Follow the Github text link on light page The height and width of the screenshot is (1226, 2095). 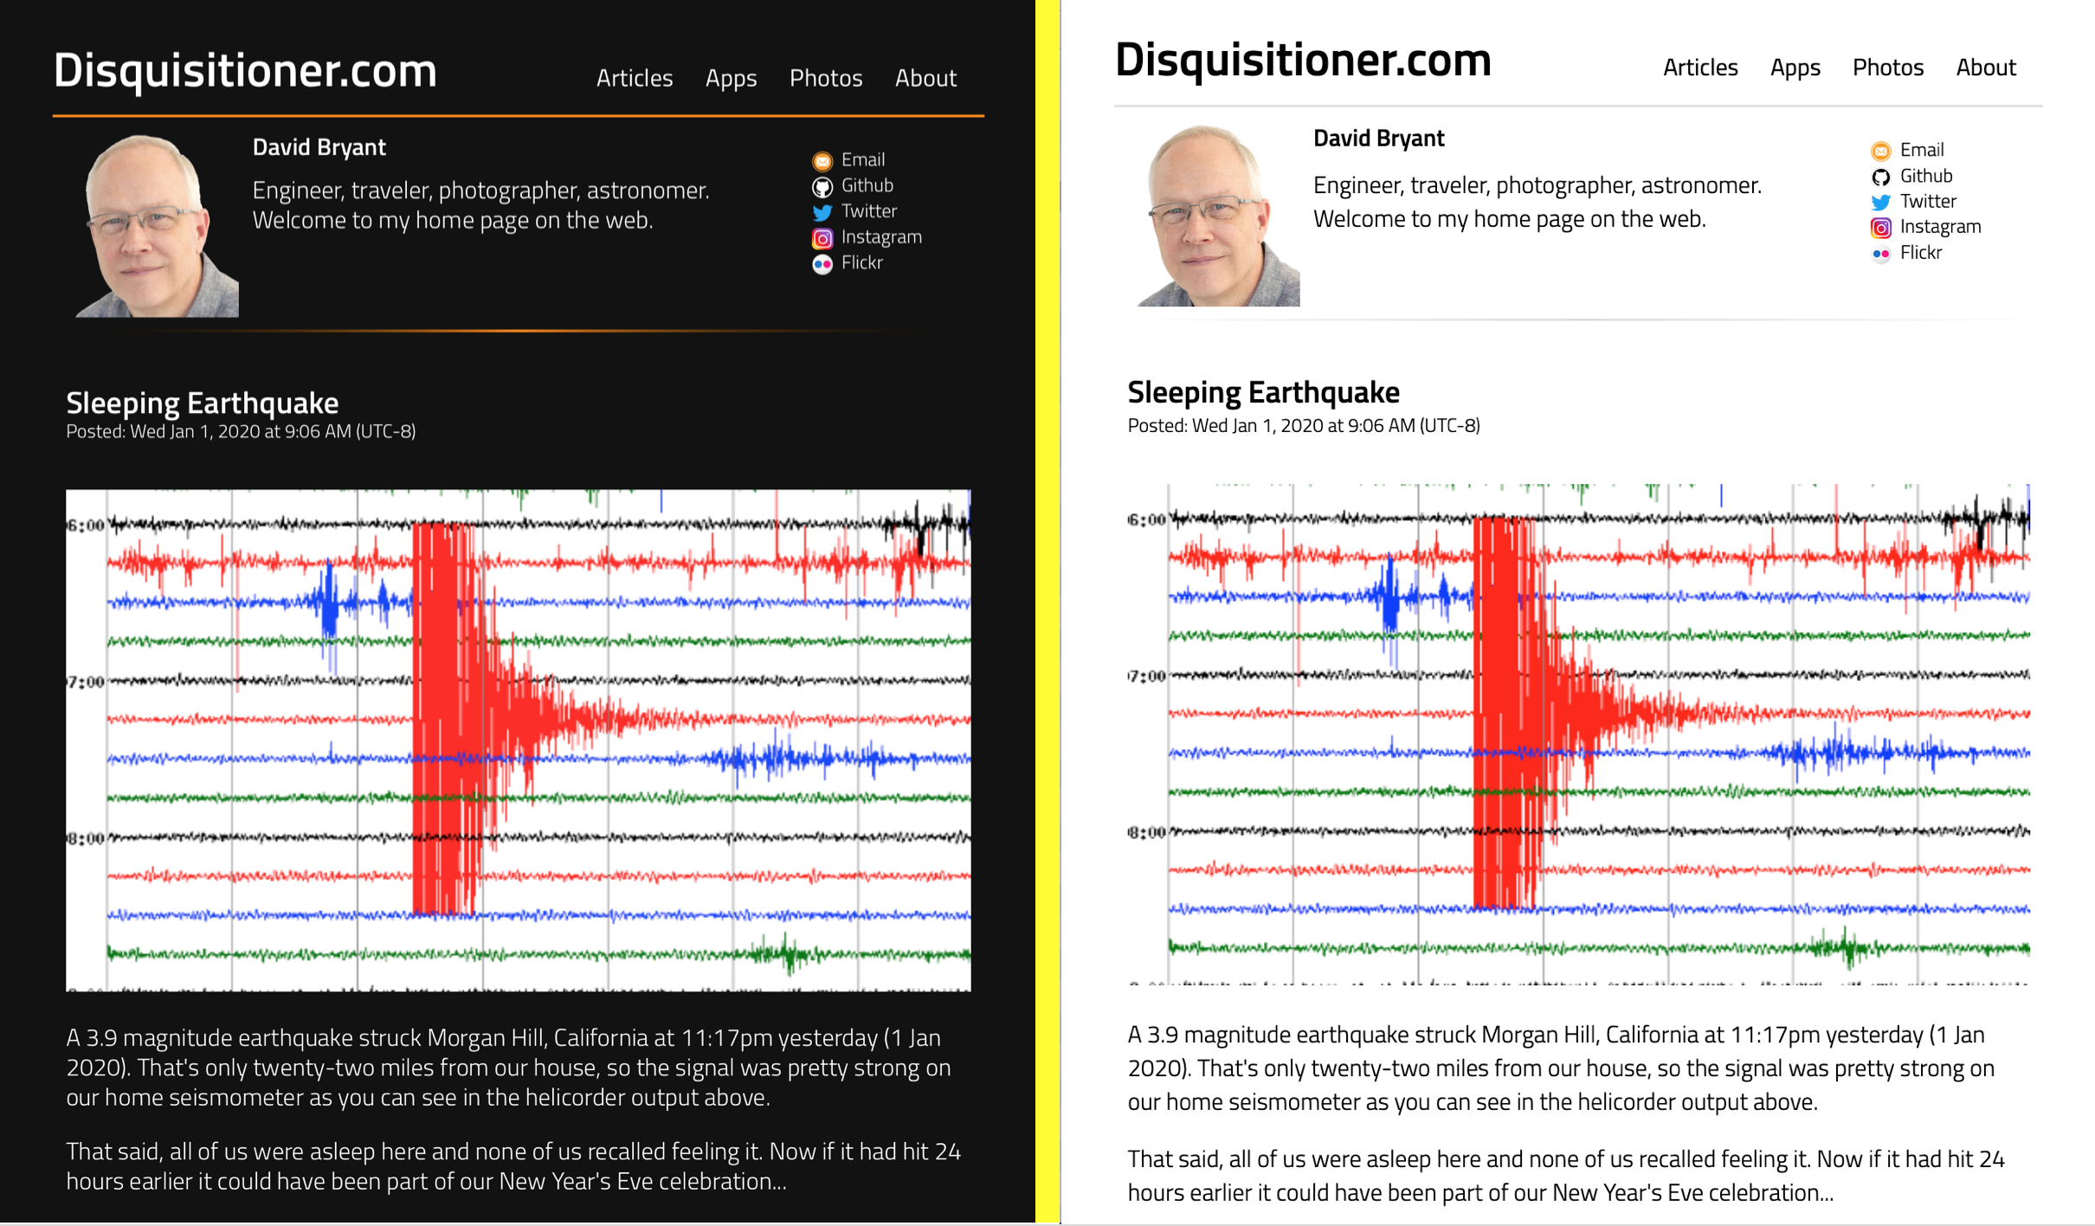[1926, 176]
